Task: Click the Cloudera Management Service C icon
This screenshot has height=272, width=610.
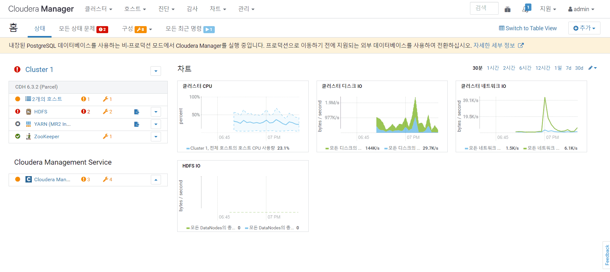Action: pyautogui.click(x=29, y=179)
